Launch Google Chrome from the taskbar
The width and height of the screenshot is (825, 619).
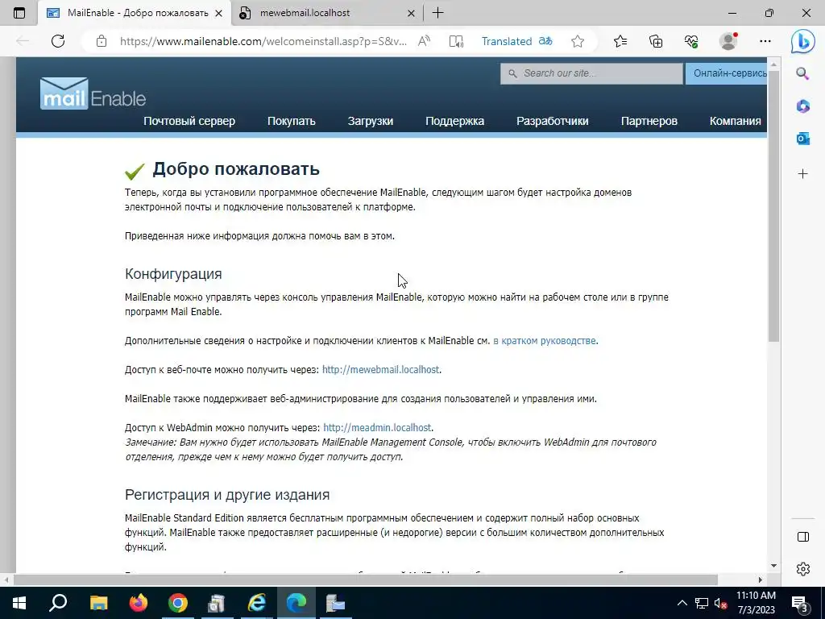pyautogui.click(x=178, y=603)
